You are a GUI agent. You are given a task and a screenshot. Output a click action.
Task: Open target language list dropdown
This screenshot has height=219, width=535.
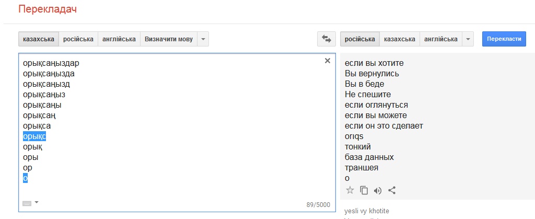[x=468, y=39]
